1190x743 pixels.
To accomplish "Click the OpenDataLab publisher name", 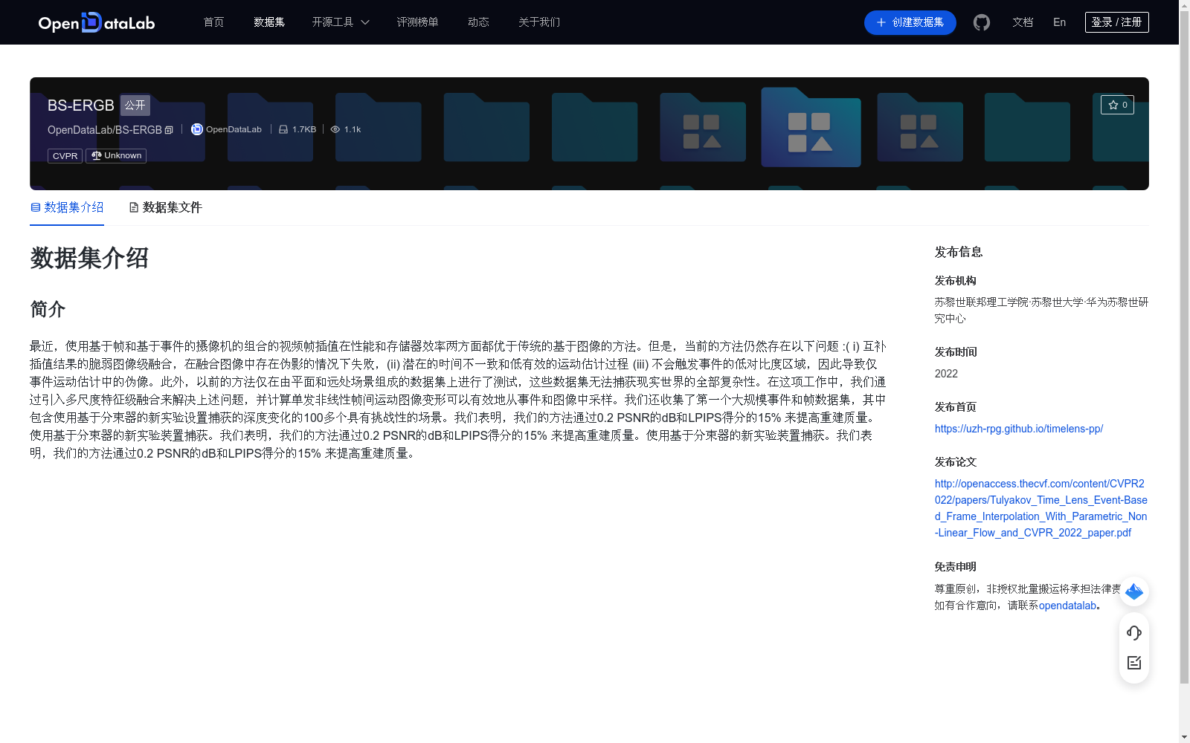I will [x=234, y=129].
